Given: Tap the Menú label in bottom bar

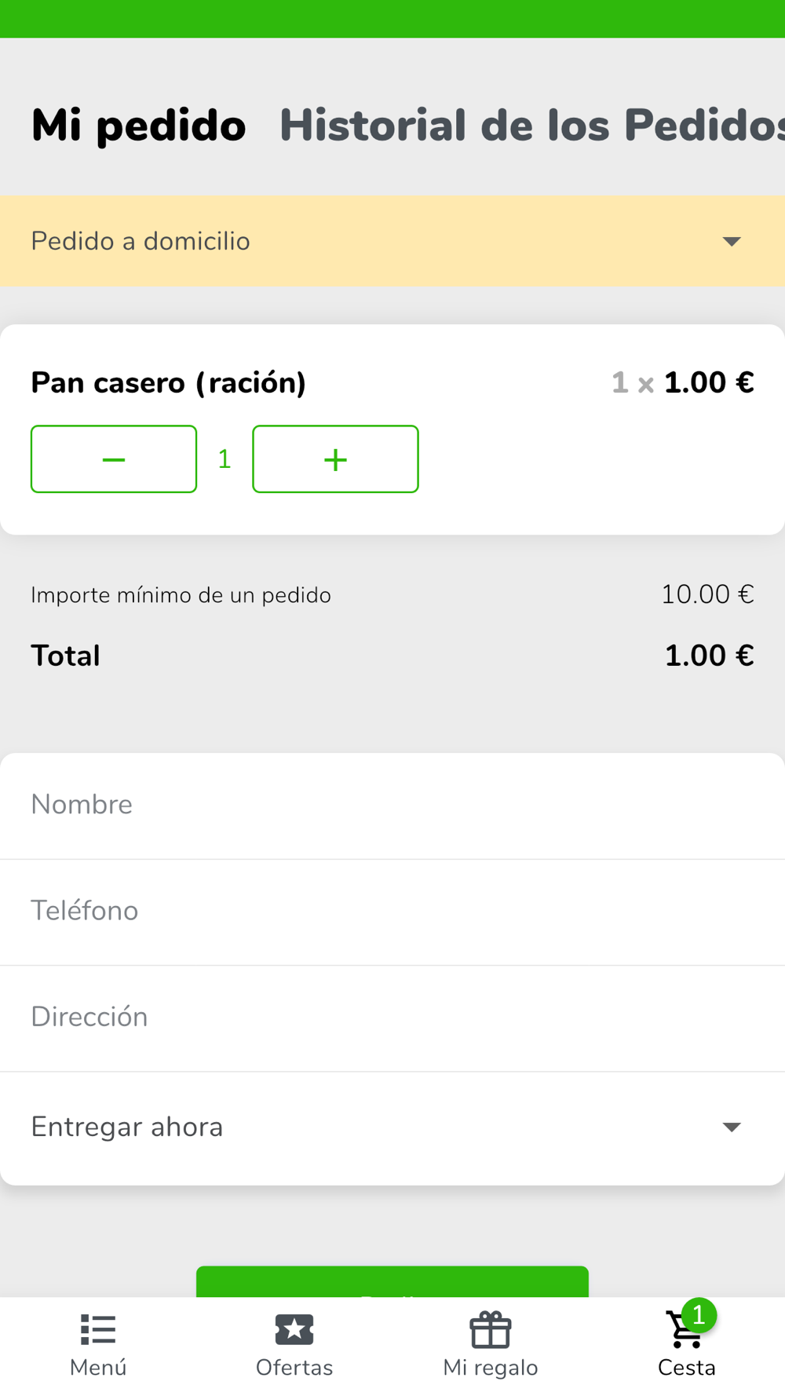Looking at the screenshot, I should (x=98, y=1368).
